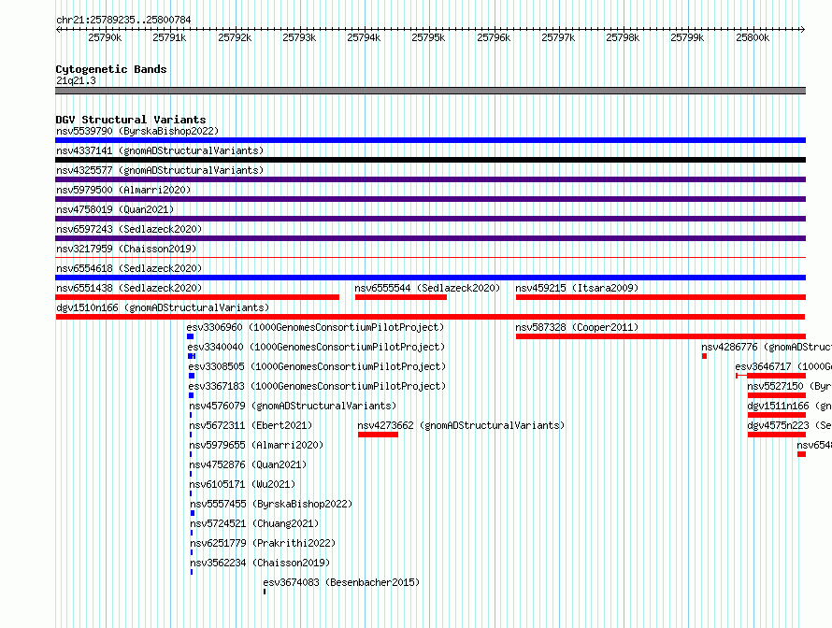Select thin red nsv3217959 variant line
This screenshot has width=832, height=628.
(x=430, y=258)
